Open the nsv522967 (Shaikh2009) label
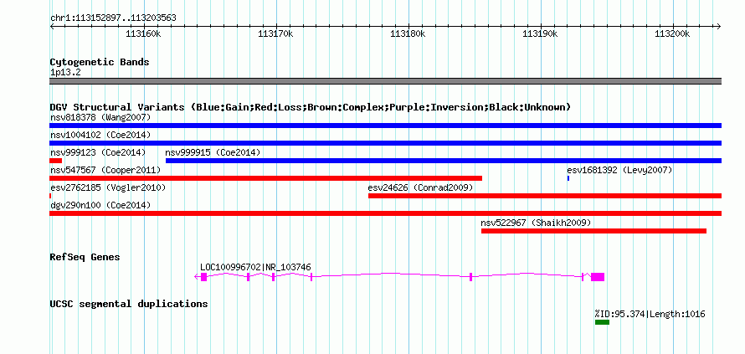 (x=536, y=223)
